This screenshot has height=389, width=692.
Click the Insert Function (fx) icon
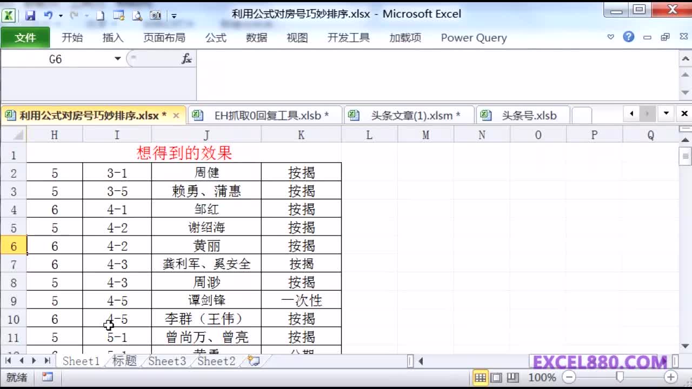(187, 58)
